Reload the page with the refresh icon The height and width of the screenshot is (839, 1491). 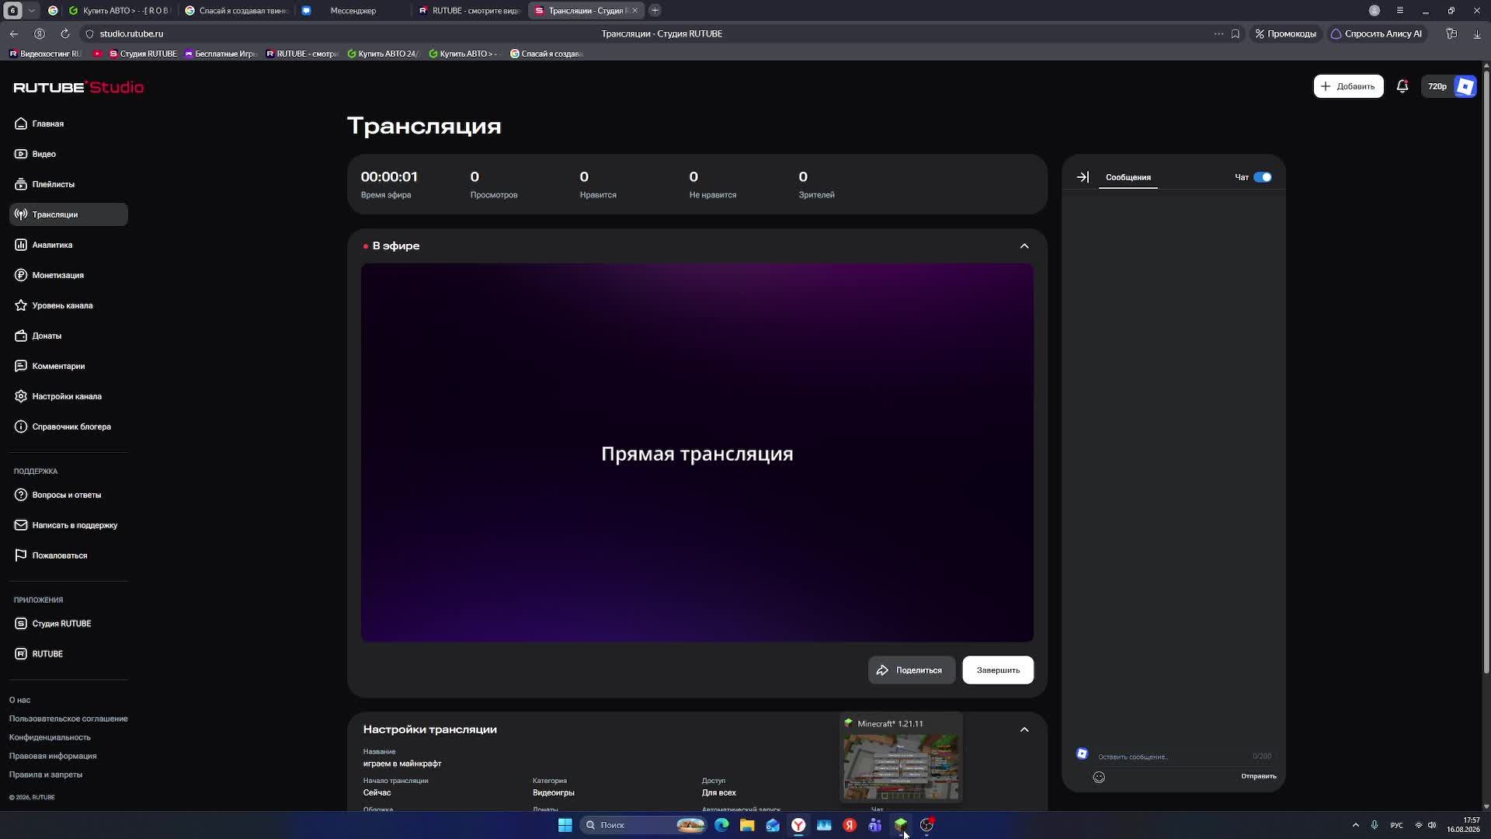pyautogui.click(x=65, y=33)
